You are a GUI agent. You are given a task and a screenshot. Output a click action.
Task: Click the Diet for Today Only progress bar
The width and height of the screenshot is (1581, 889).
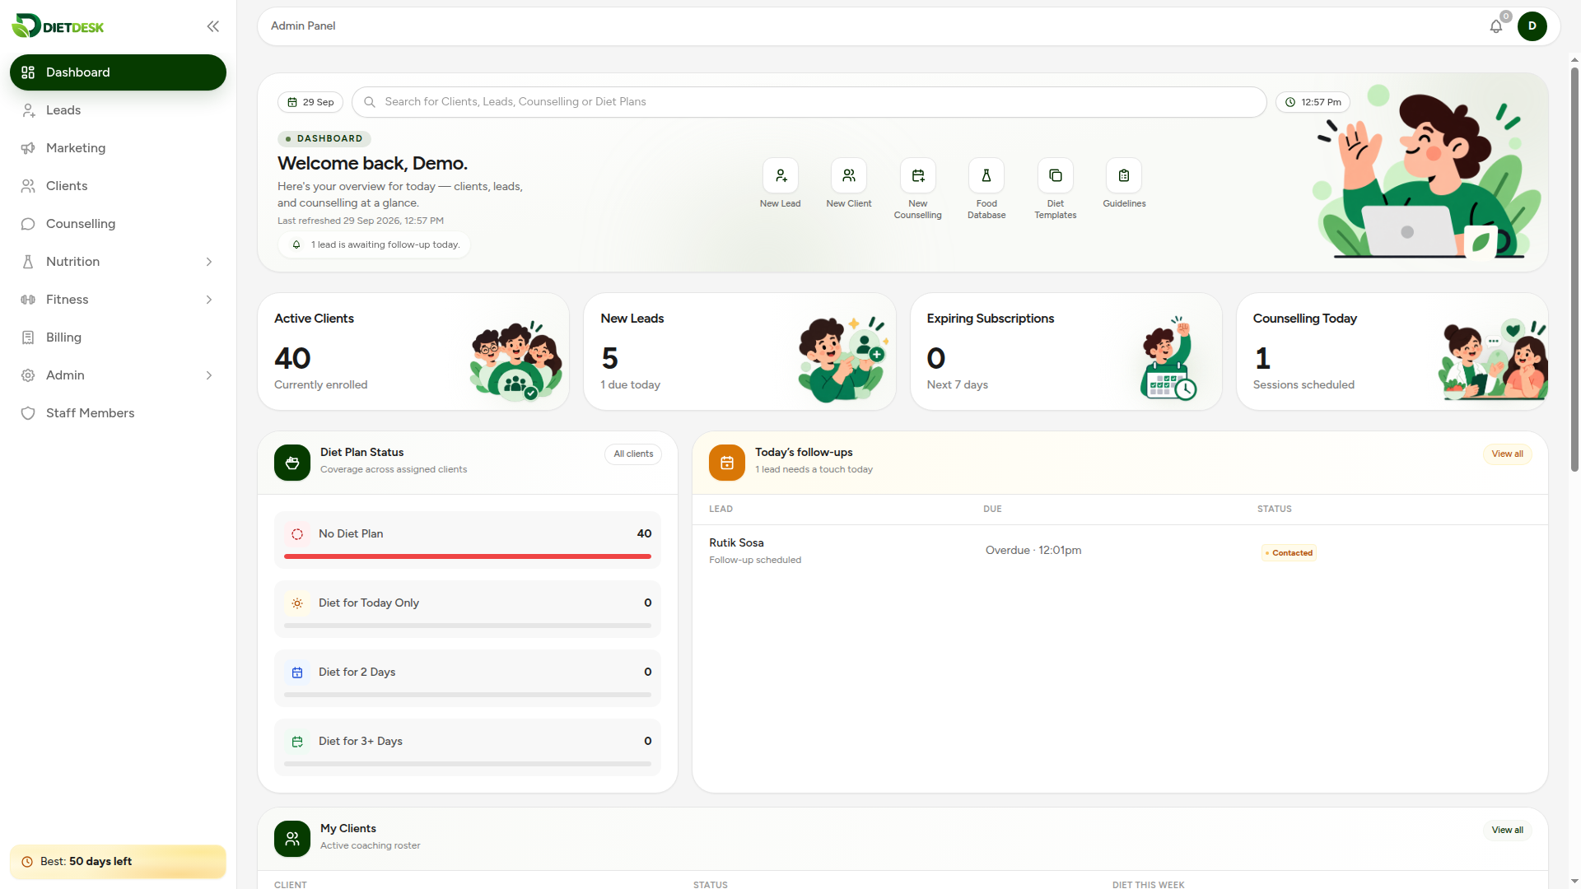[468, 626]
